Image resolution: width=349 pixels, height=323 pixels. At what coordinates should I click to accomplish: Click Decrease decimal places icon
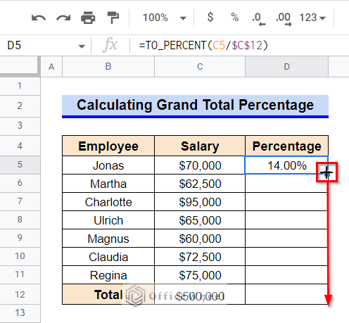pyautogui.click(x=258, y=19)
